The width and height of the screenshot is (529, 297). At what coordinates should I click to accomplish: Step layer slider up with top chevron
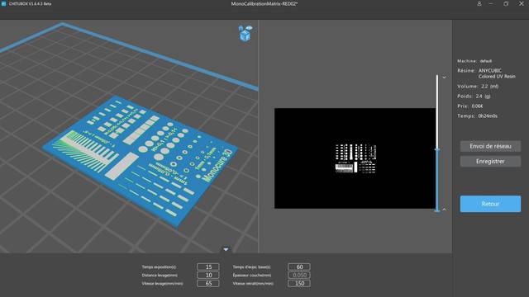[445, 78]
